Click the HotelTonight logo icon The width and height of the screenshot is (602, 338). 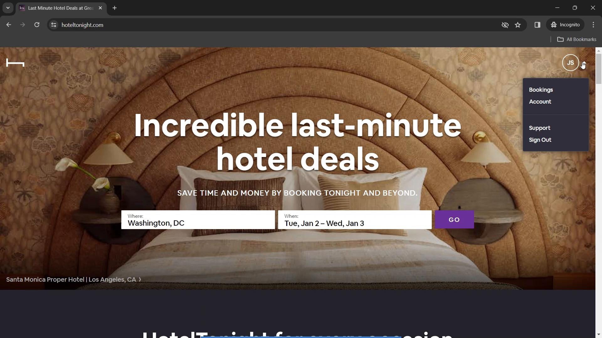click(15, 63)
